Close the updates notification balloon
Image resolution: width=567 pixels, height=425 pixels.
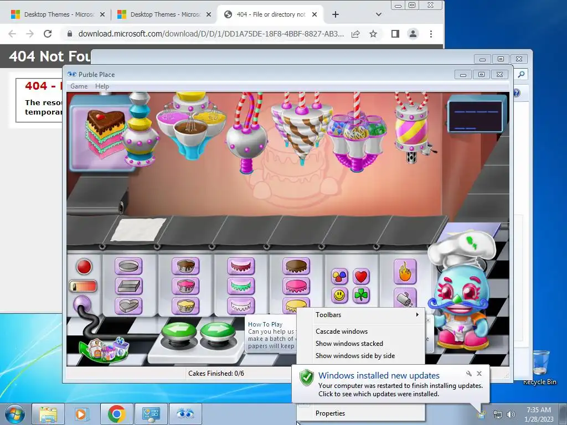point(479,374)
